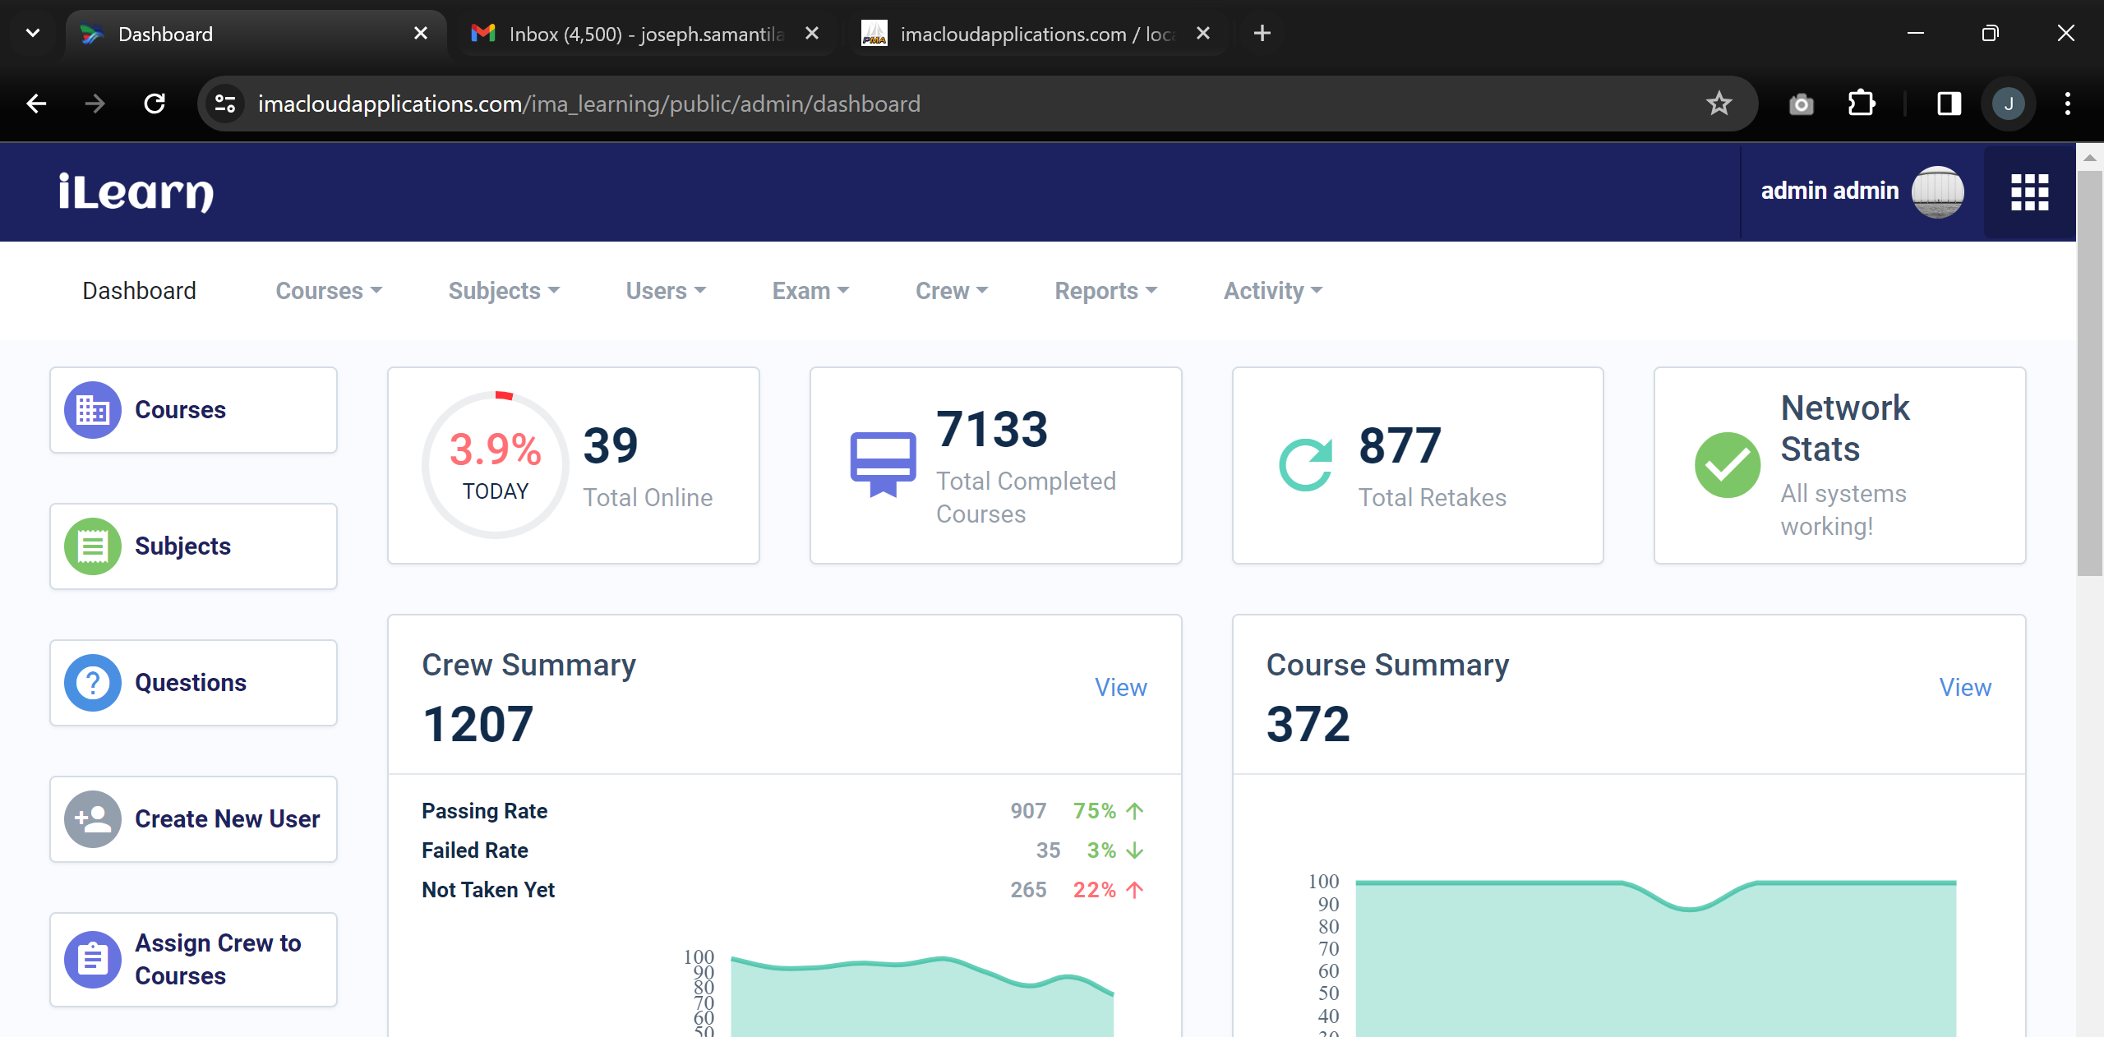Click the Network Stats heading
The height and width of the screenshot is (1037, 2104).
[1844, 428]
